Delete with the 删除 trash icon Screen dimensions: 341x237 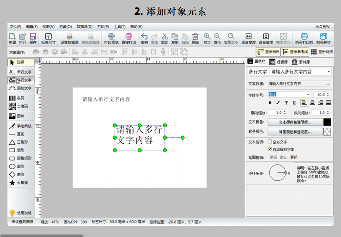coord(195,38)
